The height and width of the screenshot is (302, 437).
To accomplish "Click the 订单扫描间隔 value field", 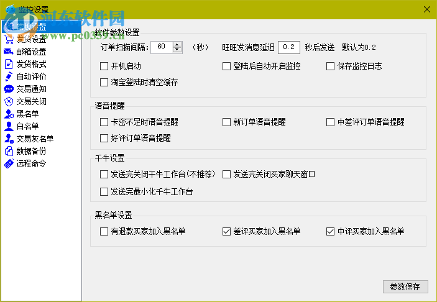I will 162,47.
